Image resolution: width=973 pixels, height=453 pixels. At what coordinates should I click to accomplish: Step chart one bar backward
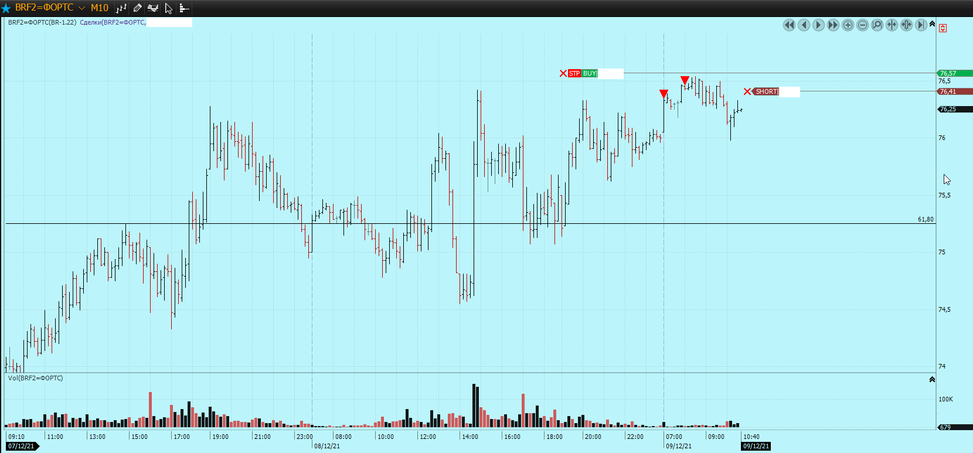point(804,25)
